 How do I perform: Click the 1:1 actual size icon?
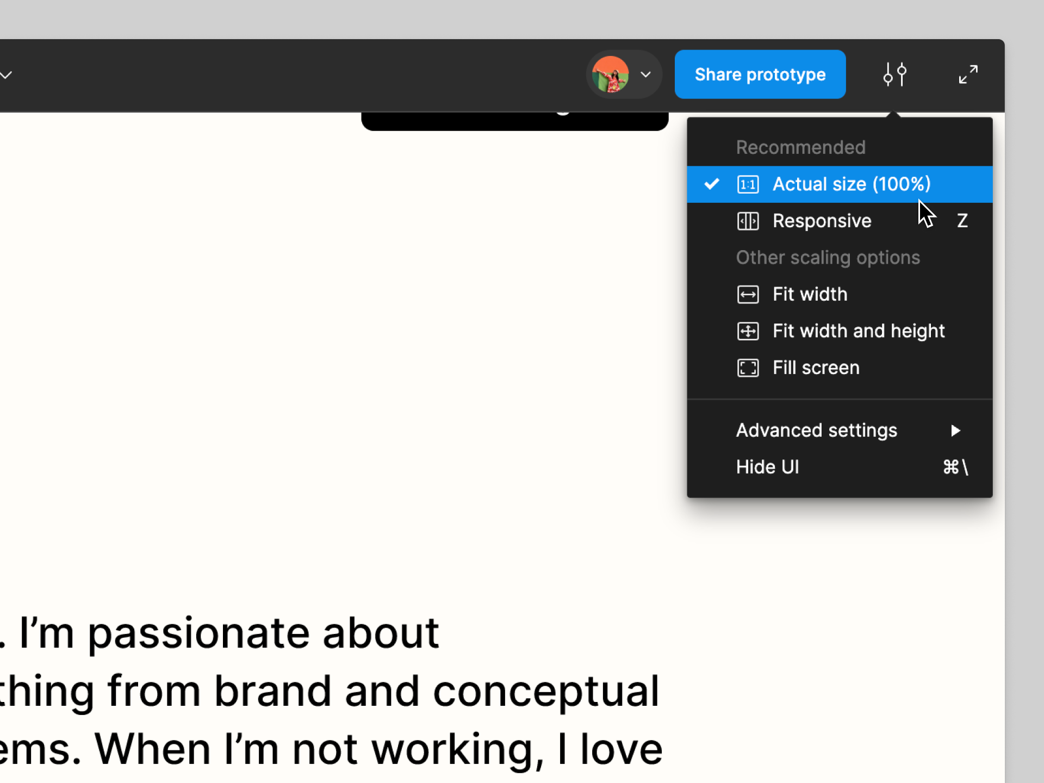[x=748, y=184]
